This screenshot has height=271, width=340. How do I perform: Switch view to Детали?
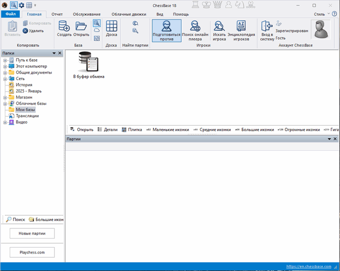tap(107, 130)
